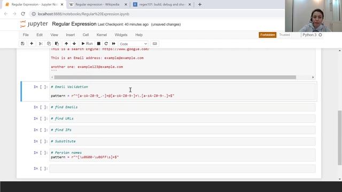This screenshot has height=192, width=342.
Task: Go back in browser history
Action: [6, 14]
